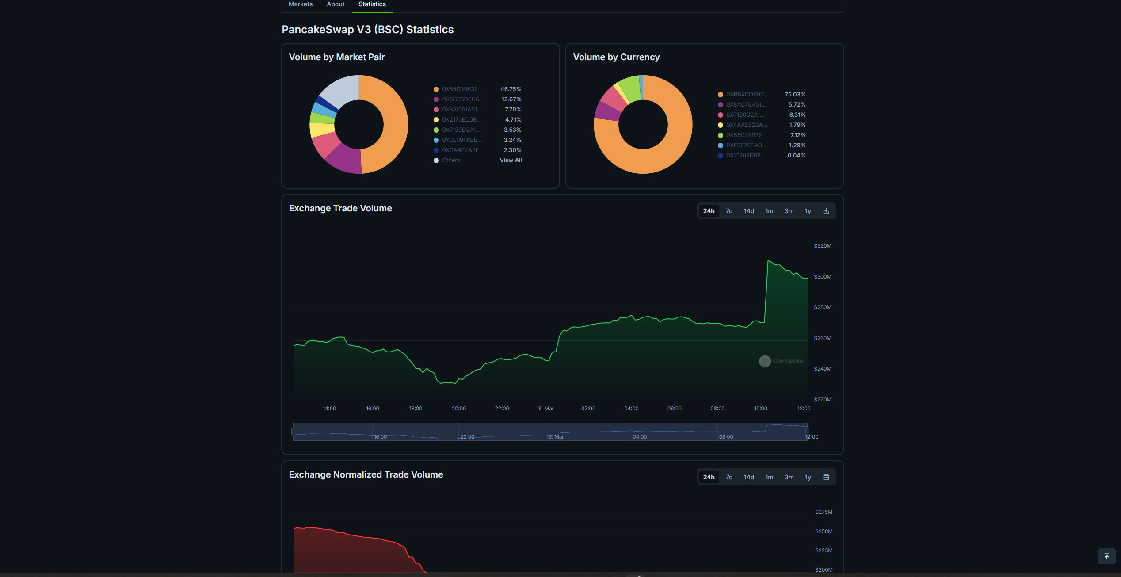The height and width of the screenshot is (577, 1121).
Task: Toggle the Others grey legend dot
Action: pyautogui.click(x=436, y=160)
